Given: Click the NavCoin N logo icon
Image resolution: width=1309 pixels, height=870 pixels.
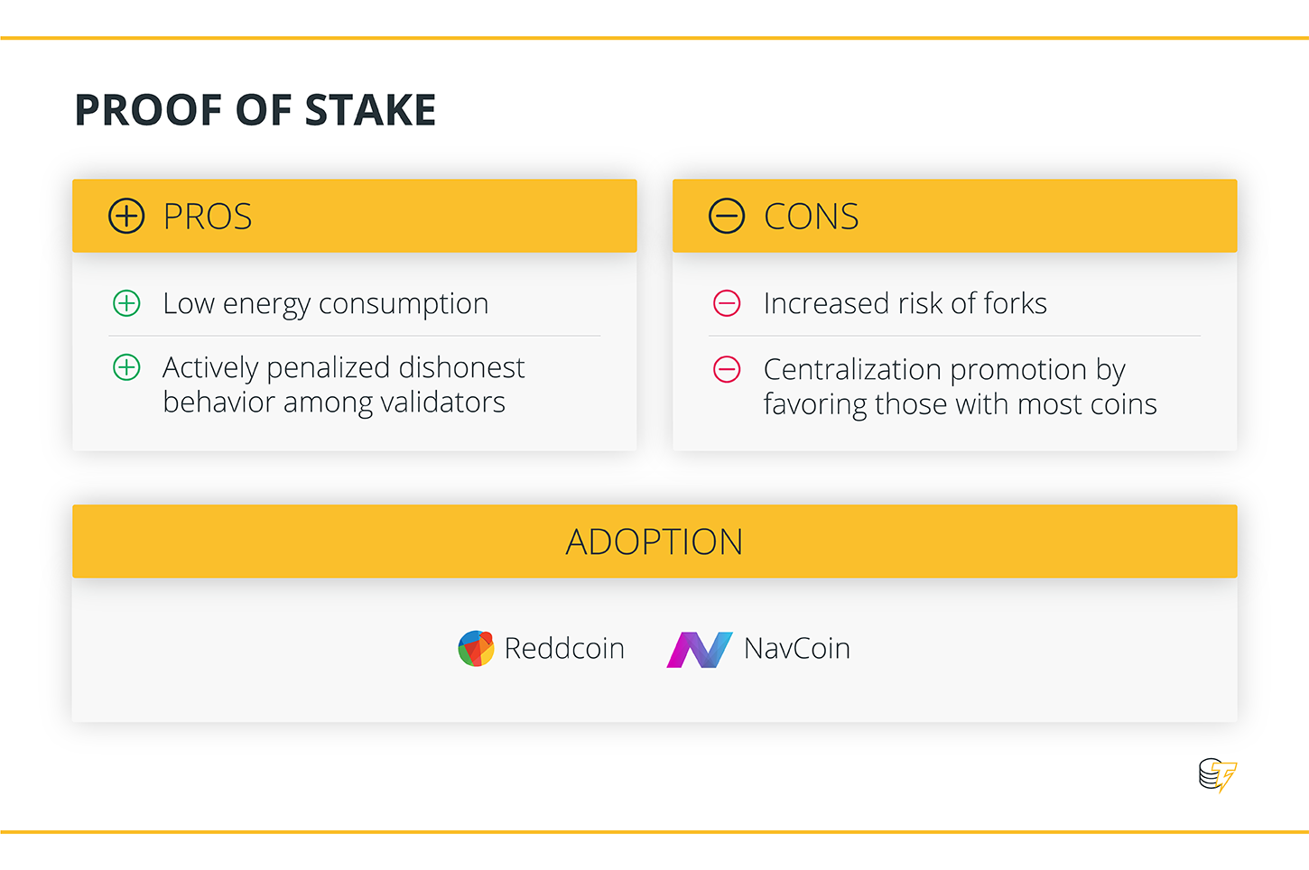Looking at the screenshot, I should pos(699,649).
